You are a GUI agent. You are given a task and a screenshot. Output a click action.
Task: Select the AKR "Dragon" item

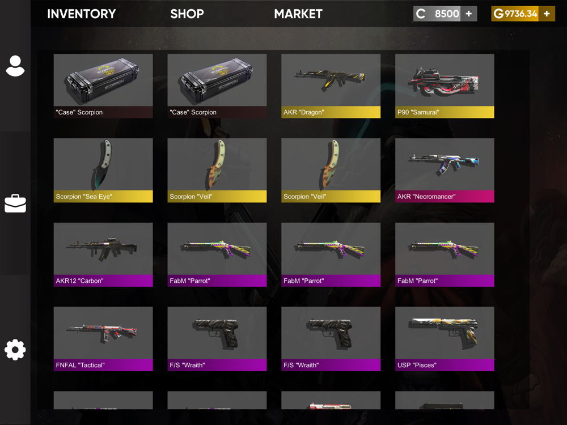tap(331, 86)
